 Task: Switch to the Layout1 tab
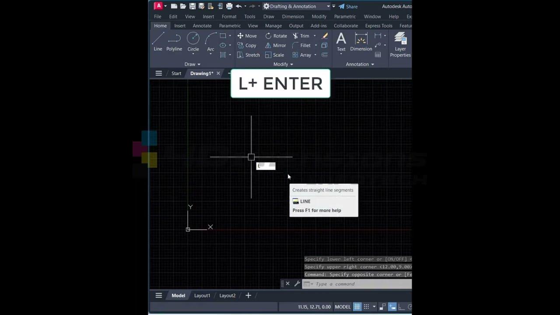tap(202, 295)
